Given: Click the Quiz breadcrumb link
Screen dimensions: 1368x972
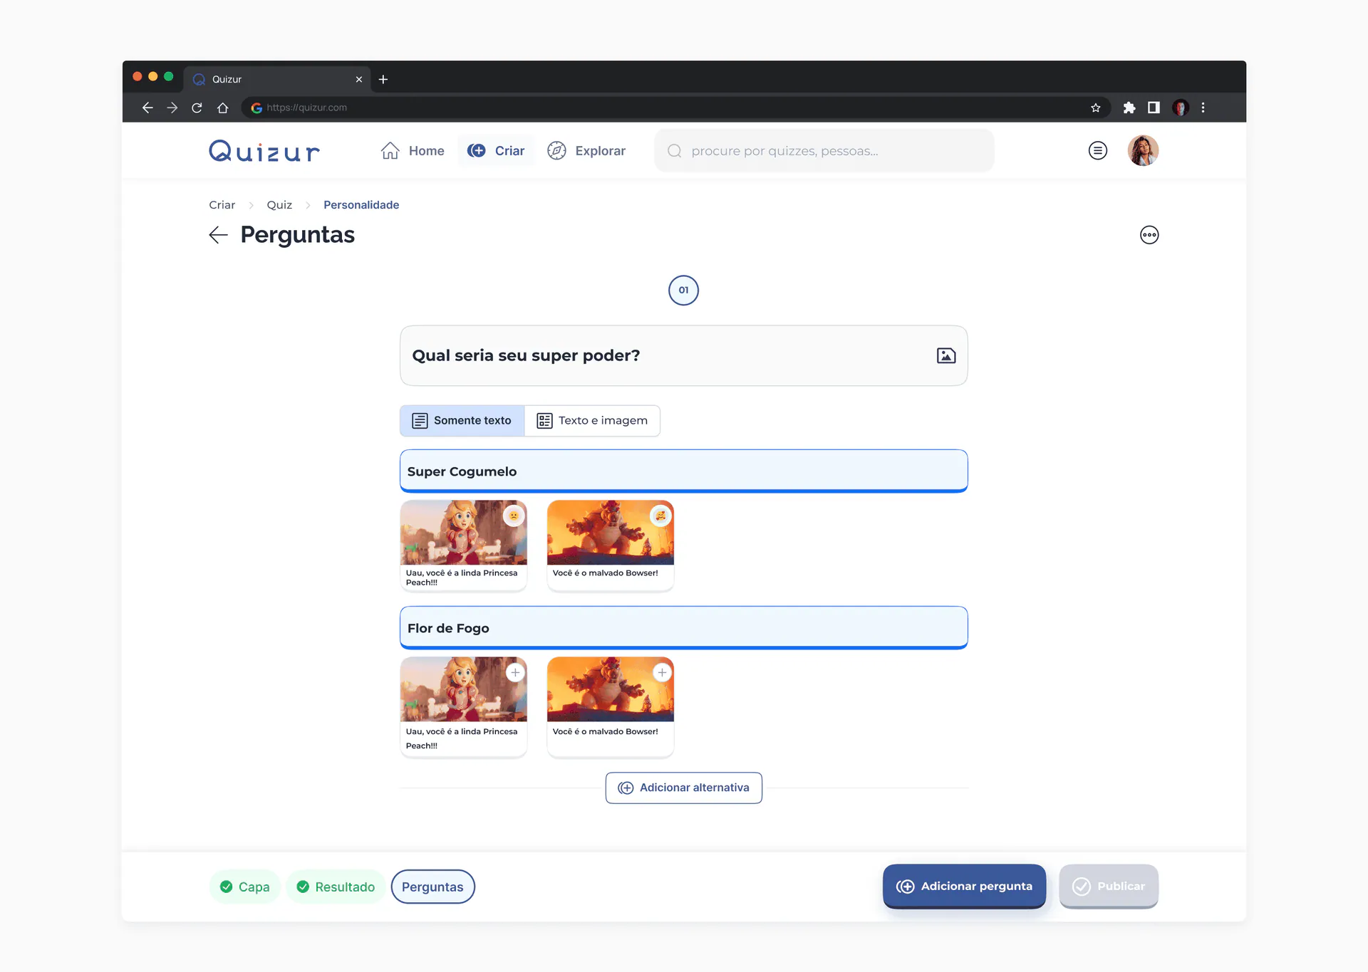Looking at the screenshot, I should tap(279, 205).
